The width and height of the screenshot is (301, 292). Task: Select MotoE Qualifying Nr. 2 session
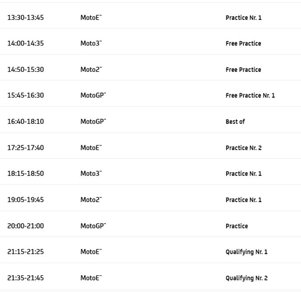(x=246, y=278)
